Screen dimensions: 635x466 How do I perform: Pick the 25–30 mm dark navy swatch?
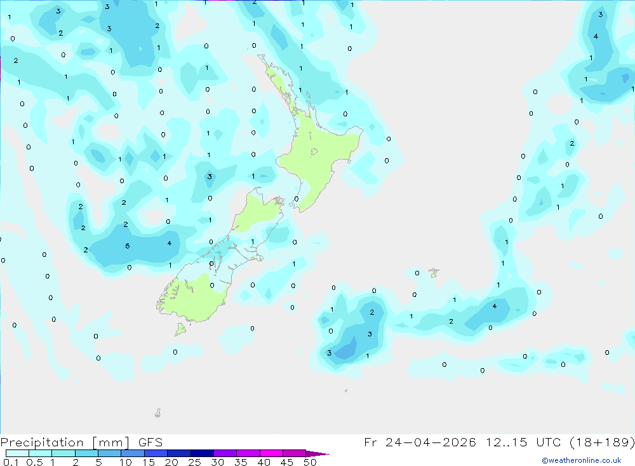(x=202, y=453)
